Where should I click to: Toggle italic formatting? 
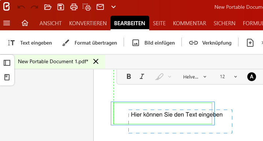click(142, 77)
